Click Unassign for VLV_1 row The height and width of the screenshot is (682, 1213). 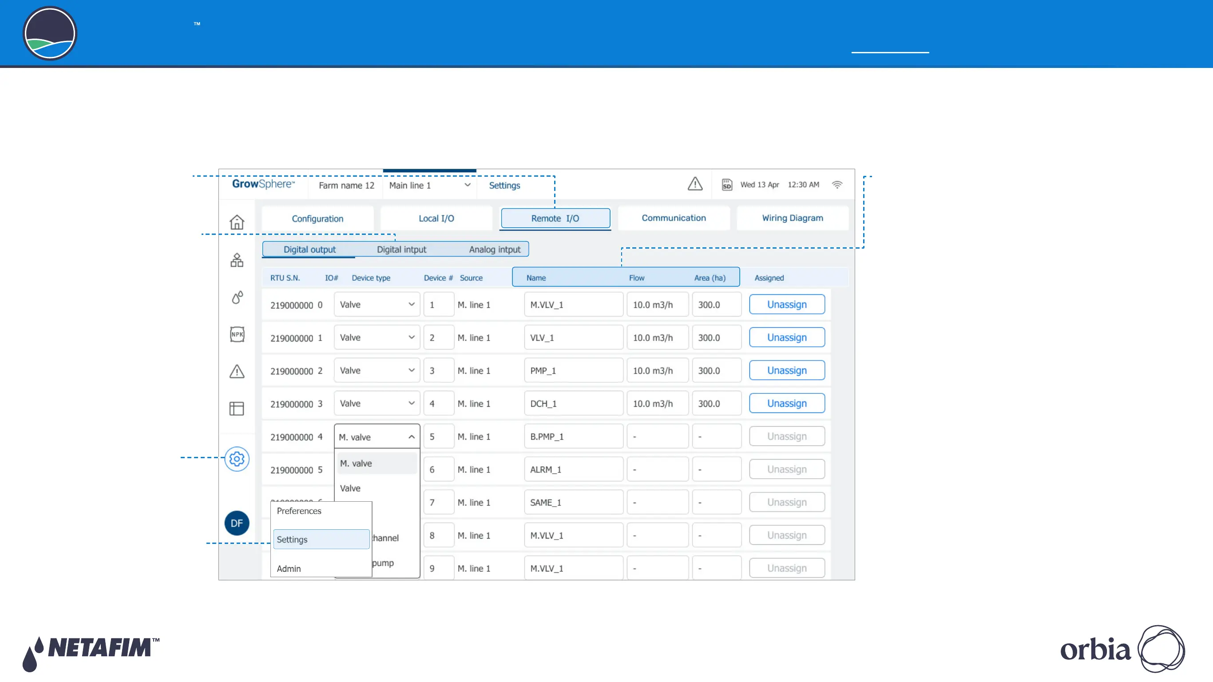(787, 337)
